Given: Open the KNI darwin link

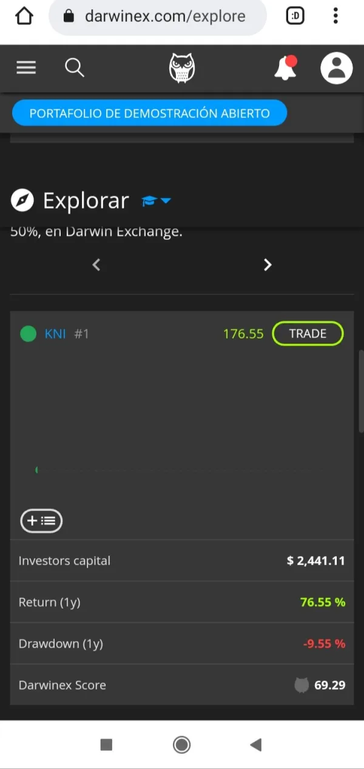Looking at the screenshot, I should 55,334.
